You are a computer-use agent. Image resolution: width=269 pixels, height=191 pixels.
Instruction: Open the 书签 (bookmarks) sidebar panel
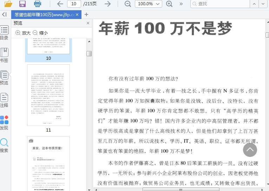coord(4,55)
